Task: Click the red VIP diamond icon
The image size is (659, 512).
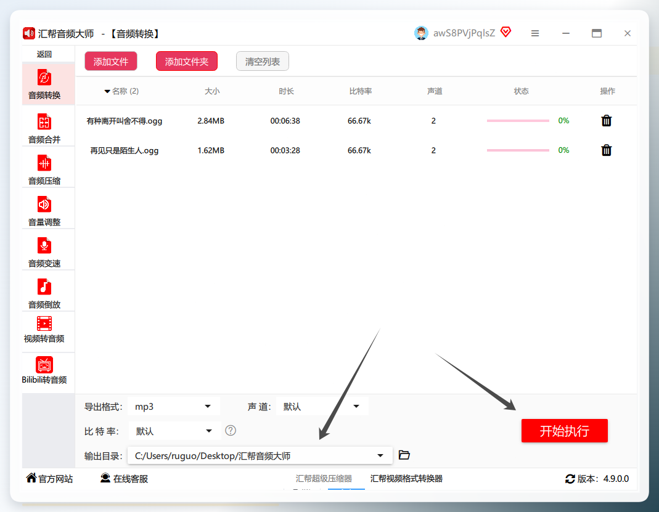Action: point(506,32)
